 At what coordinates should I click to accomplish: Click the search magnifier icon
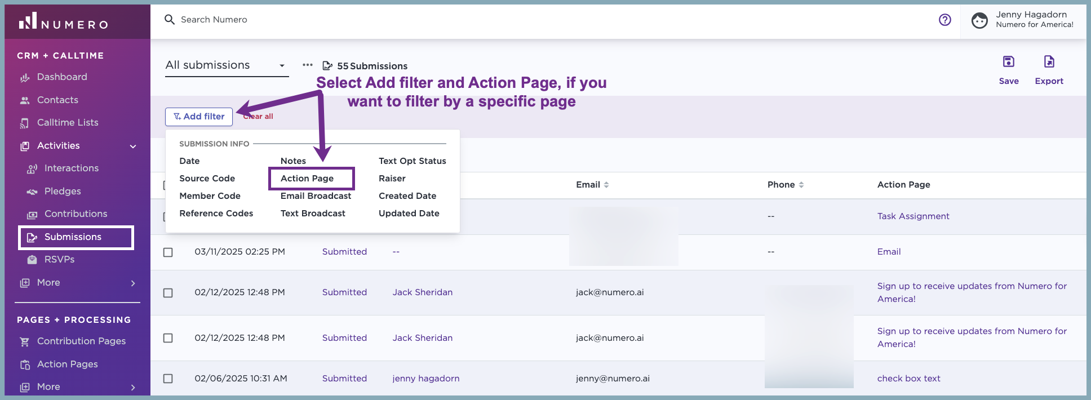coord(169,20)
